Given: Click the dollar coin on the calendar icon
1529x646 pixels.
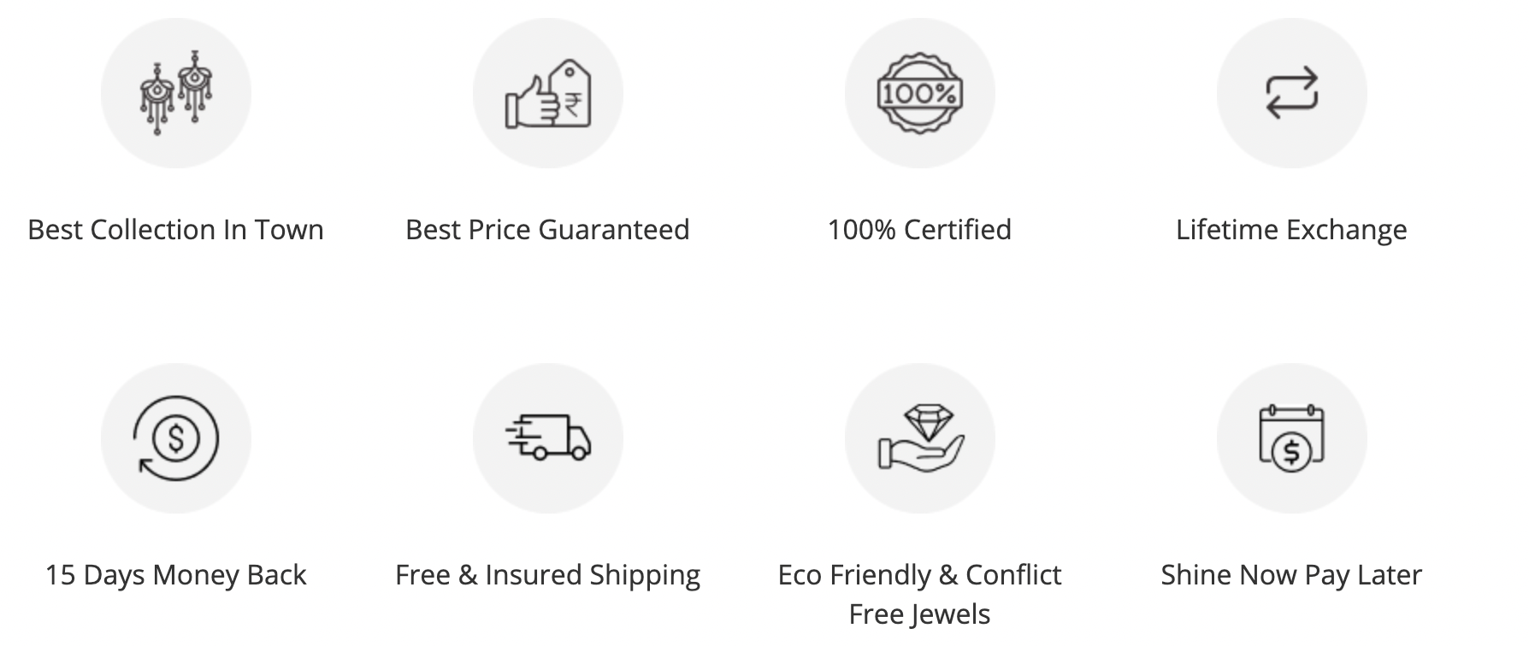Looking at the screenshot, I should click(1292, 452).
